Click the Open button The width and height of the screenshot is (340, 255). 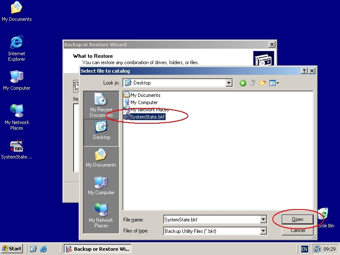point(297,219)
